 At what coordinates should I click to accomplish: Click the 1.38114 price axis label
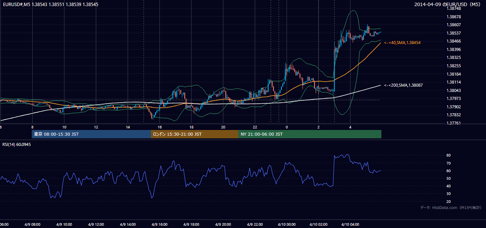pos(454,82)
